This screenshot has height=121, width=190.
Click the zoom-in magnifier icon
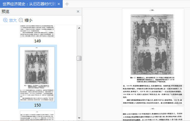click(5, 20)
